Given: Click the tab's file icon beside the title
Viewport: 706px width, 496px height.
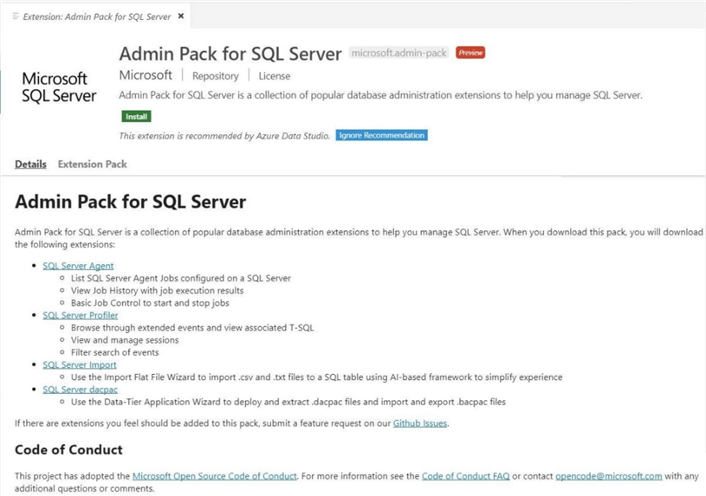Looking at the screenshot, I should tap(16, 16).
